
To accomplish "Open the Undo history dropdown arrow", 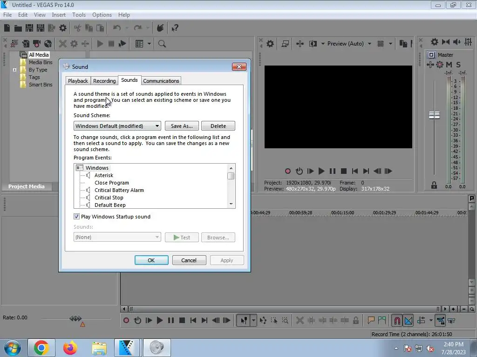I will click(127, 28).
